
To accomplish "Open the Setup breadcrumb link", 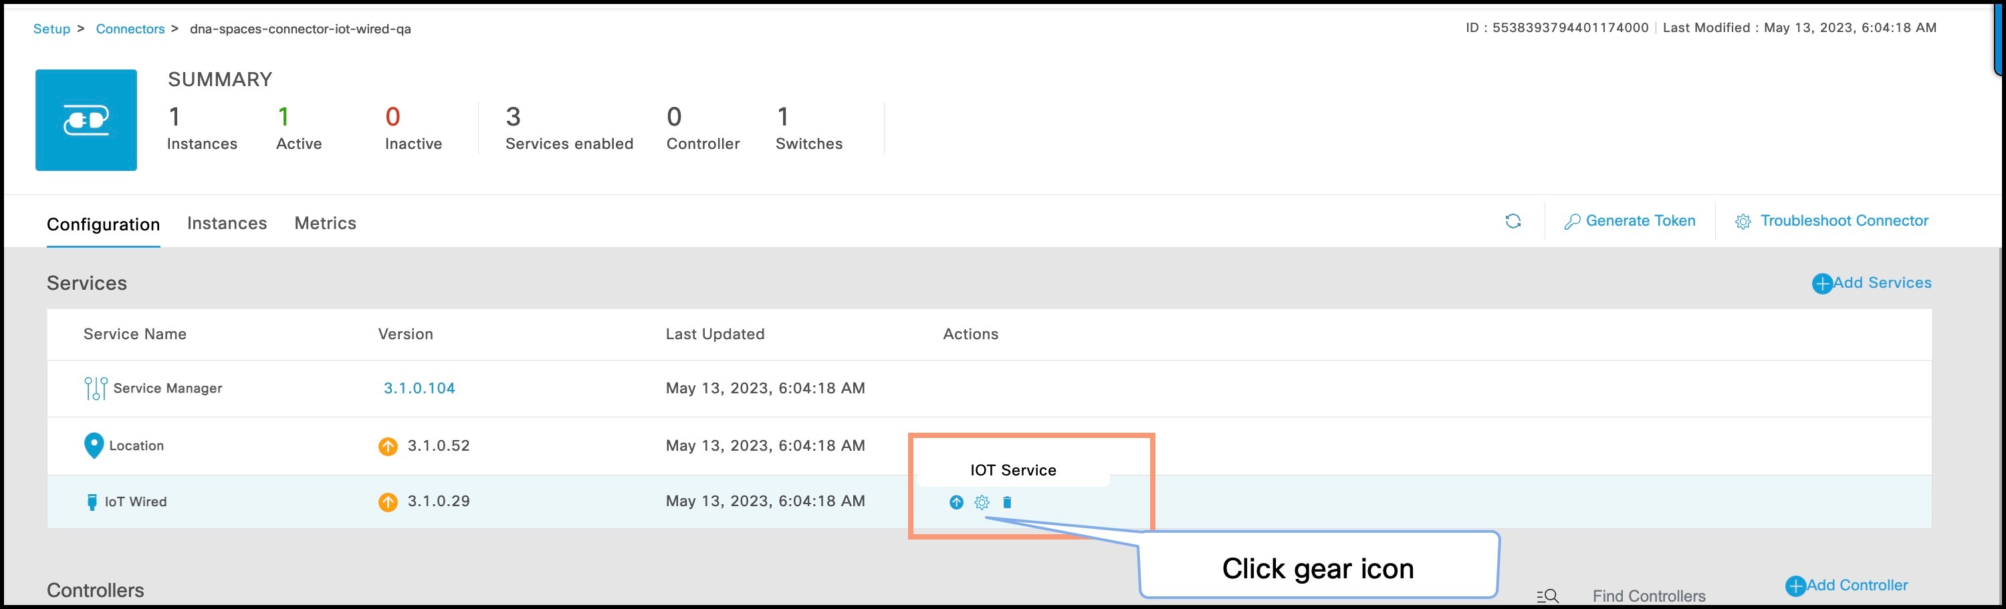I will (51, 28).
